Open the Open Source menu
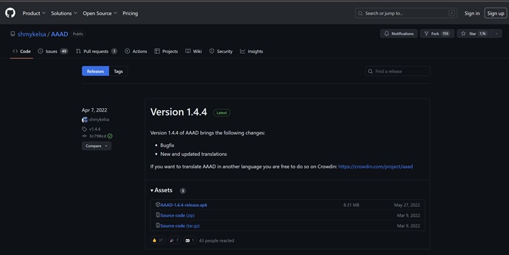Viewport: 509px width, 255px height. tap(100, 13)
